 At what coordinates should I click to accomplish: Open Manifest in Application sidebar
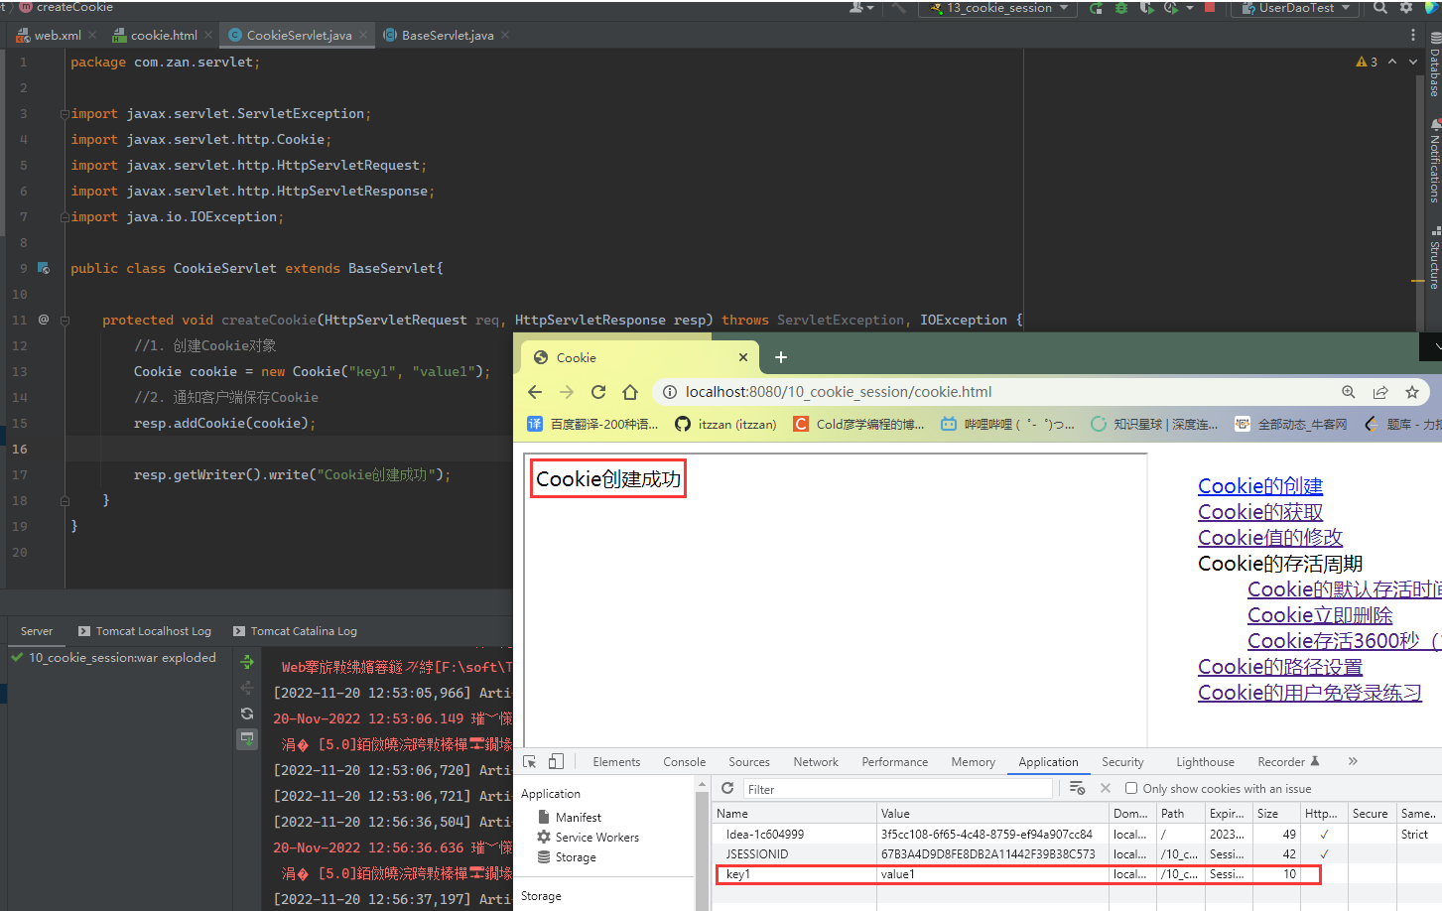[578, 817]
